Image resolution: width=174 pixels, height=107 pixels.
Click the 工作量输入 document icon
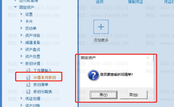28,70
